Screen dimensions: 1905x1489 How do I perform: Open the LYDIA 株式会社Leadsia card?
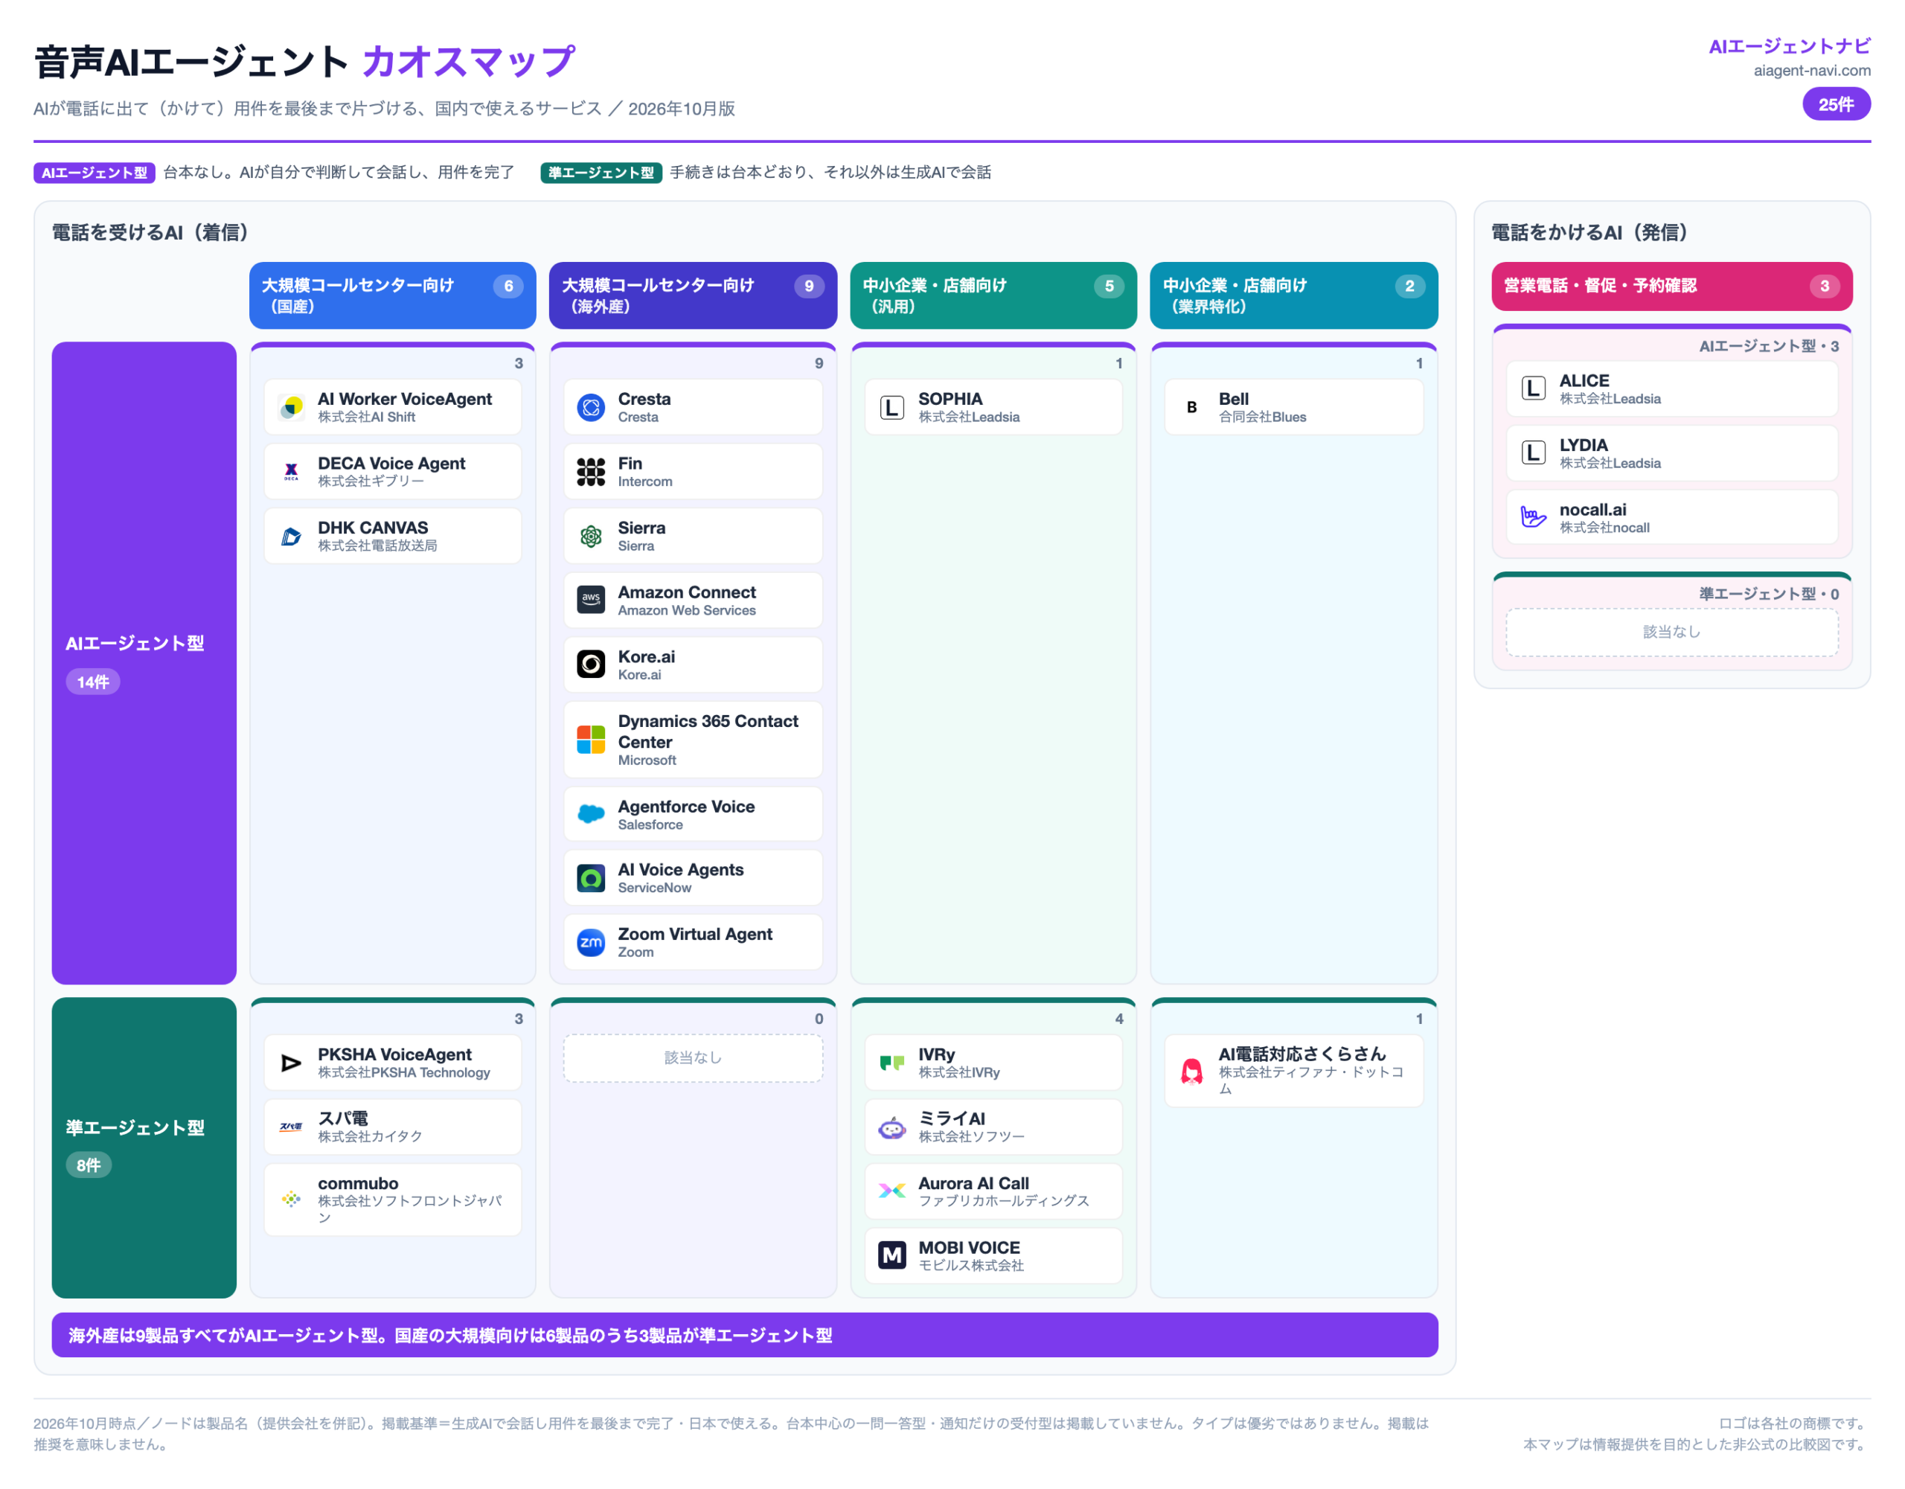[x=1672, y=454]
